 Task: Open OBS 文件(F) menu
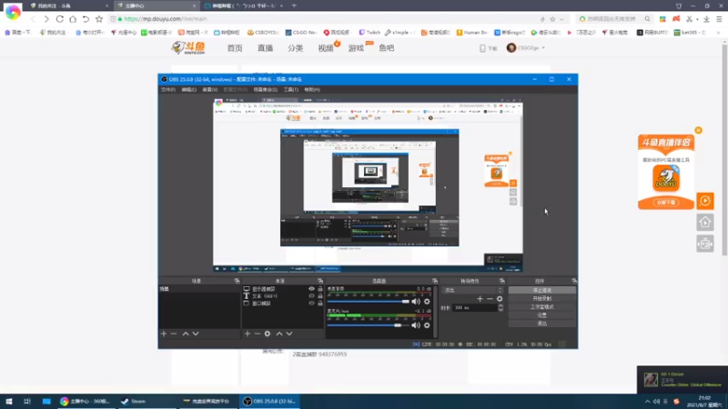[168, 89]
